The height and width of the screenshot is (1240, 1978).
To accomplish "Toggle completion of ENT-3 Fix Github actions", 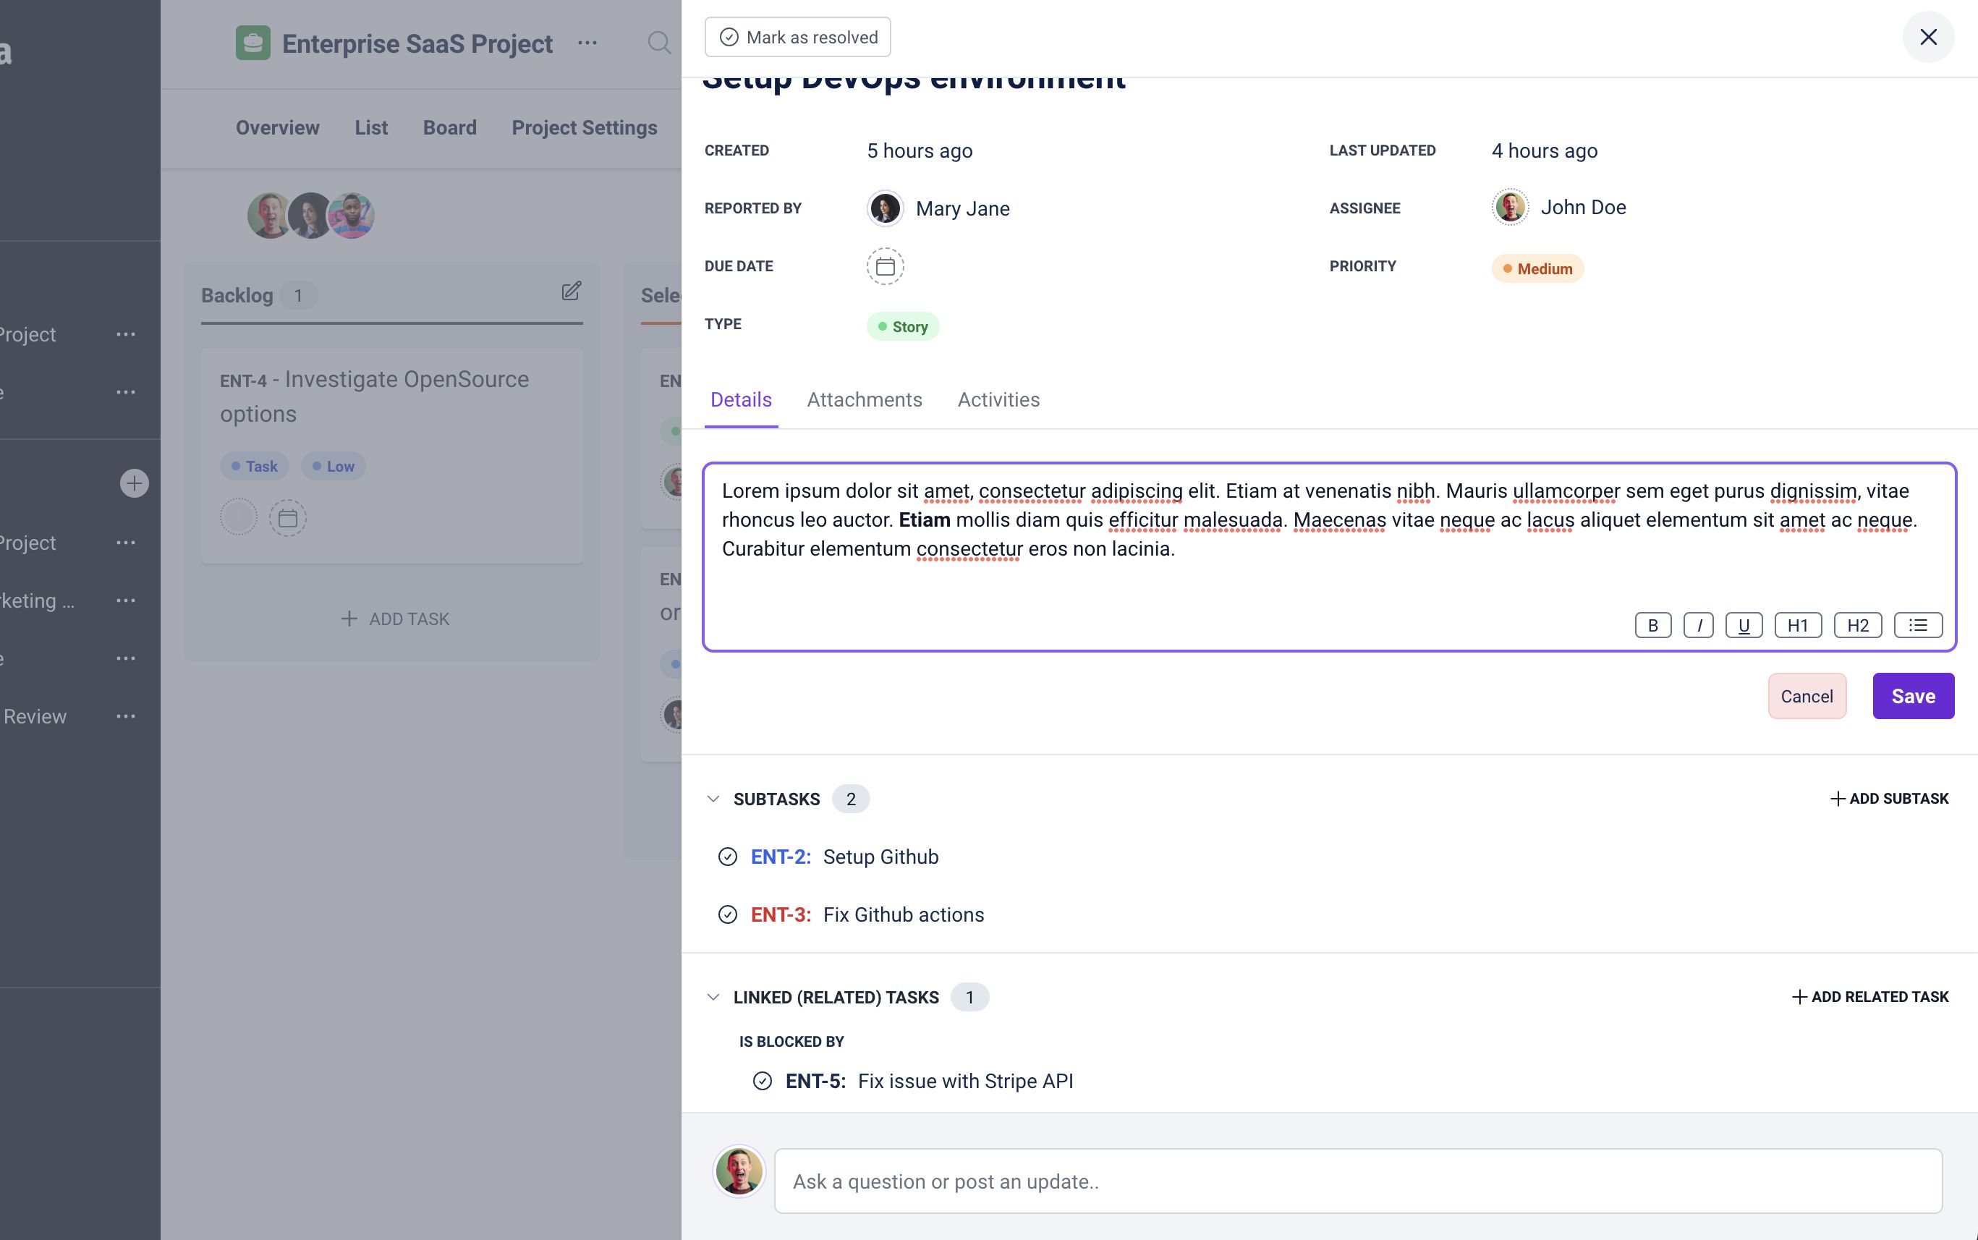I will pyautogui.click(x=727, y=914).
